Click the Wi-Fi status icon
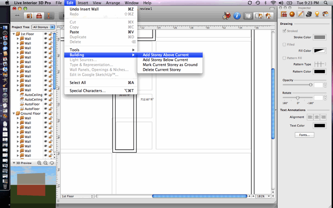 273,3
